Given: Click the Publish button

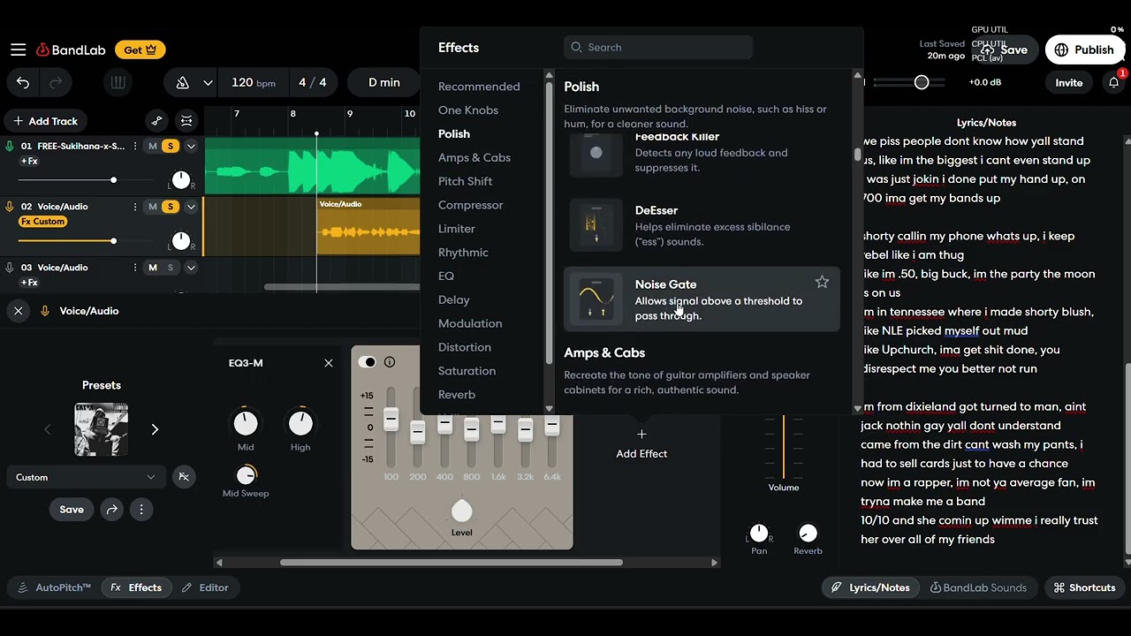Looking at the screenshot, I should [x=1084, y=49].
